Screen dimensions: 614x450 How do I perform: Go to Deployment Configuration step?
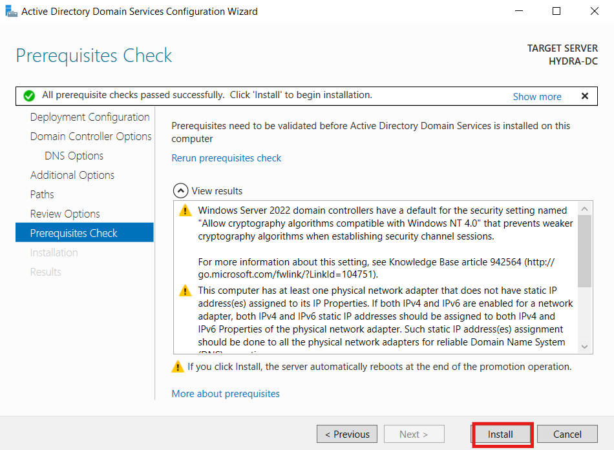90,117
